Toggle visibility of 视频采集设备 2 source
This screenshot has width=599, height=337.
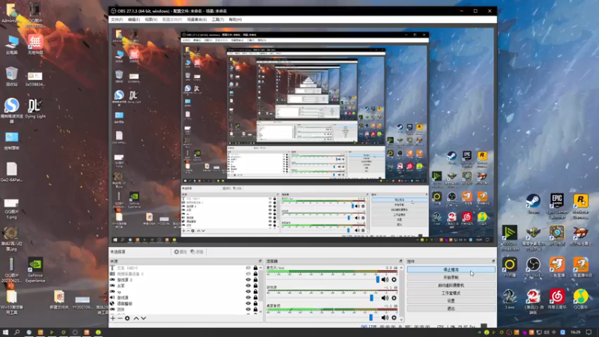pyautogui.click(x=249, y=274)
